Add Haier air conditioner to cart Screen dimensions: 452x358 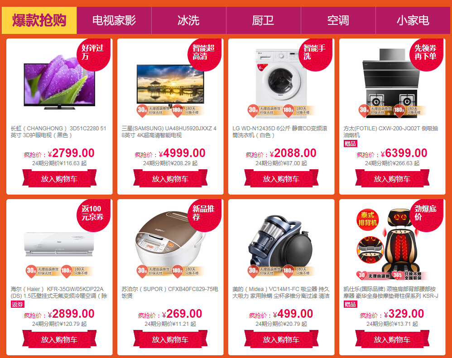(59, 339)
